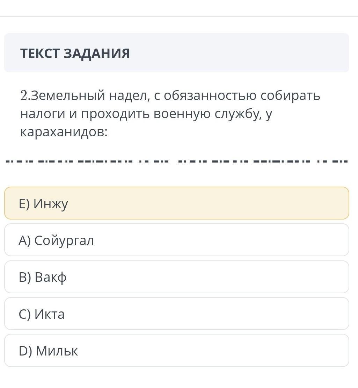The height and width of the screenshot is (388, 358).
Task: Click the question text about караханидов
Action: pos(170,114)
